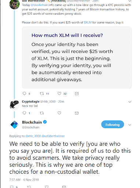Expand options chevron on CryptoEagle's tweet
The image size is (140, 188).
pyautogui.click(x=130, y=102)
